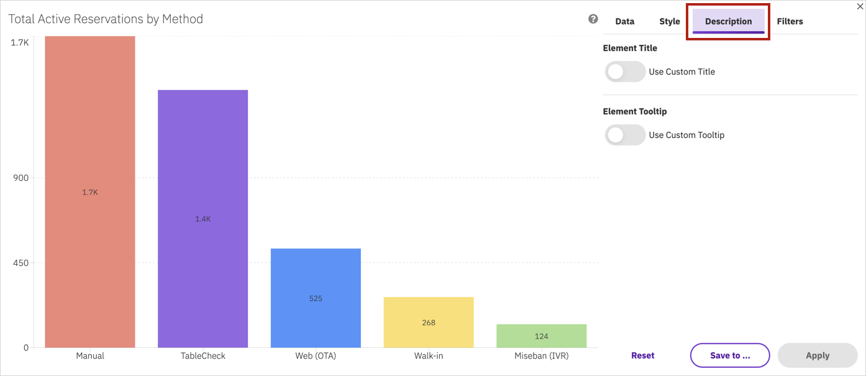Select the blue Web (OTA) bar

click(316, 298)
